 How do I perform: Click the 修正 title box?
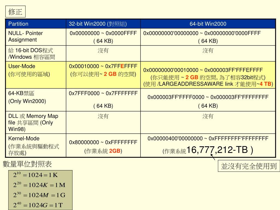tap(15, 11)
